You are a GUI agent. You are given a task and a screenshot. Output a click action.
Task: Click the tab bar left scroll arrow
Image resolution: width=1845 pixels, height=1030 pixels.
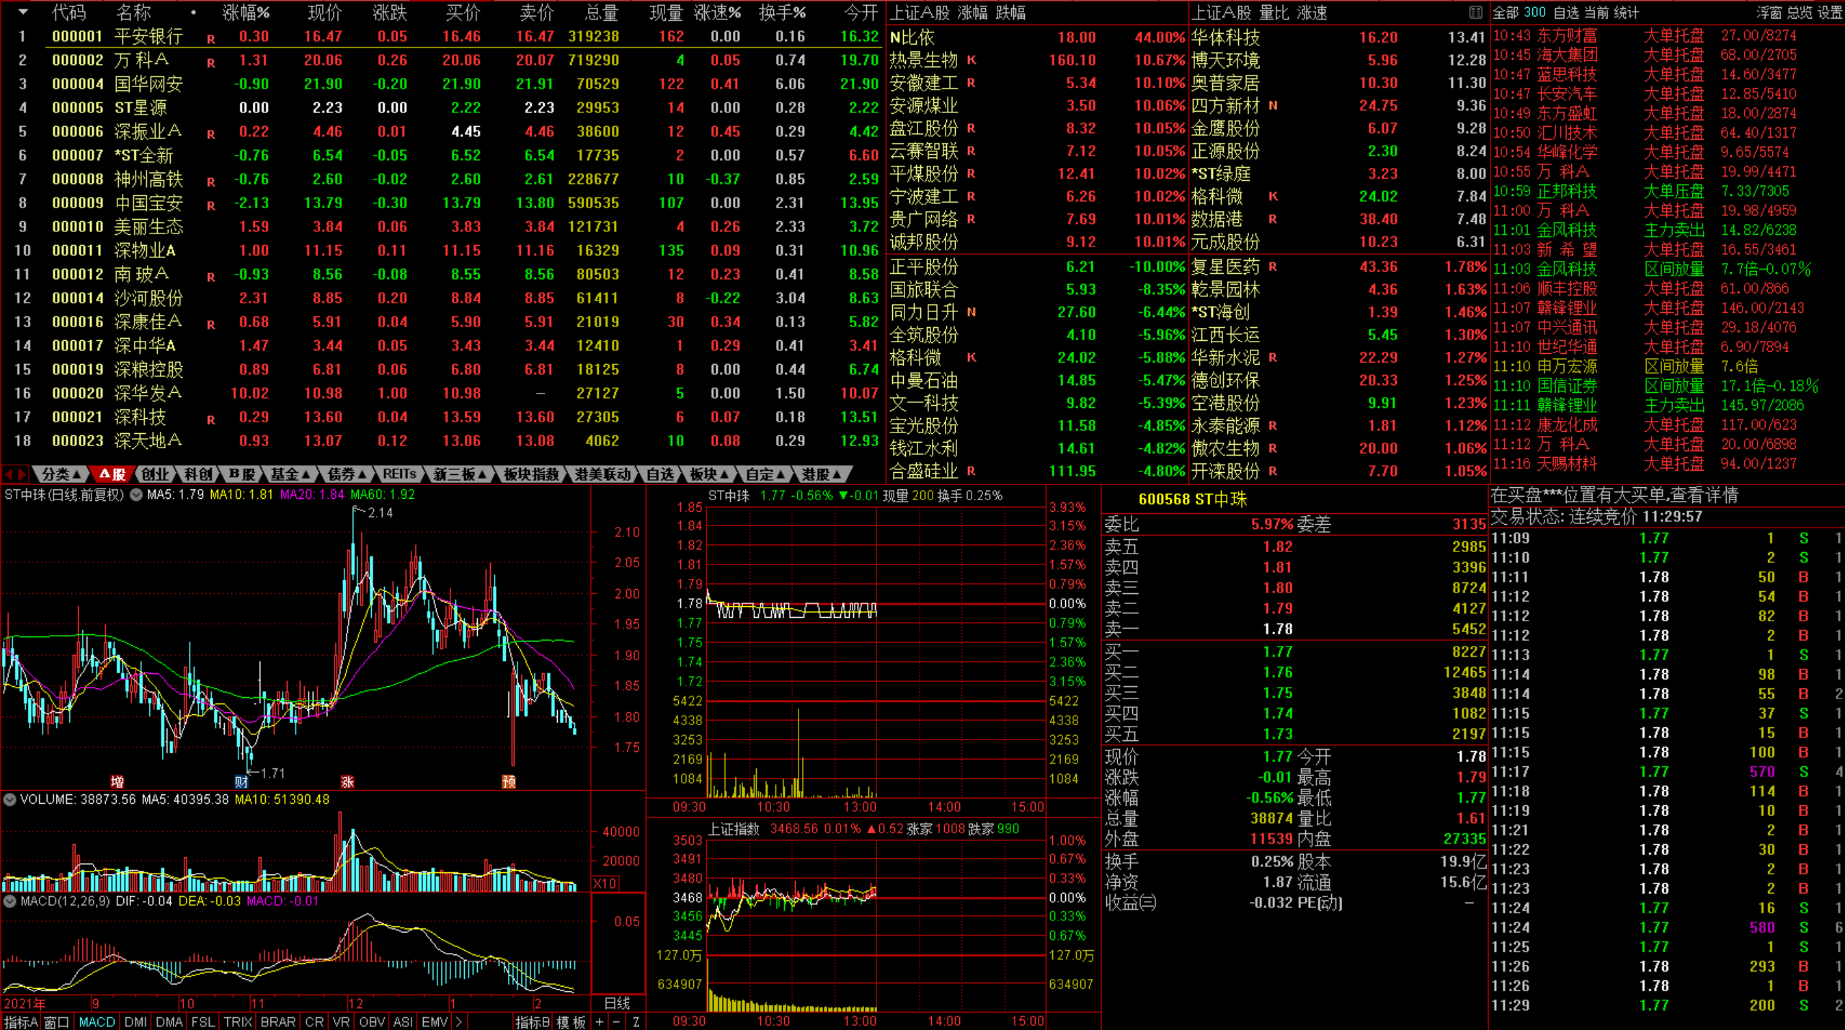click(9, 474)
